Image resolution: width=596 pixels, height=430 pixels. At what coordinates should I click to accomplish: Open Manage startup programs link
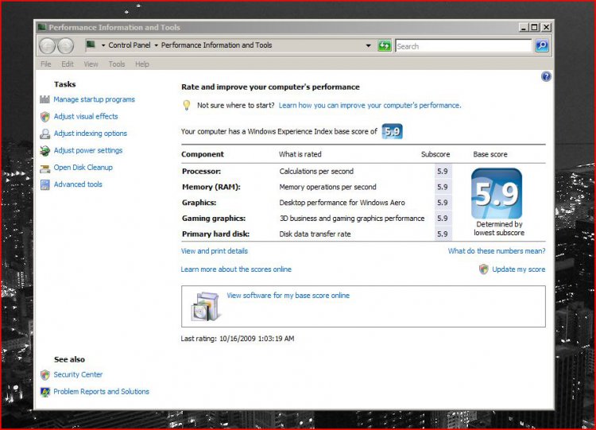95,99
